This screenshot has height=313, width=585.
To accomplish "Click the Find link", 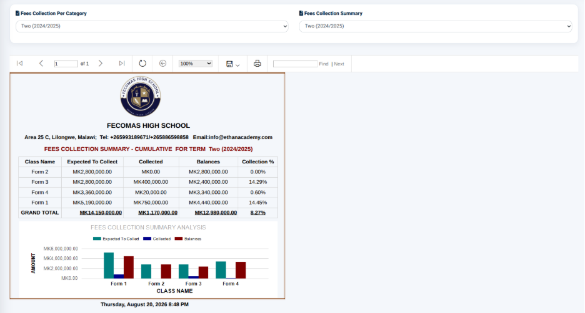I will [x=324, y=64].
